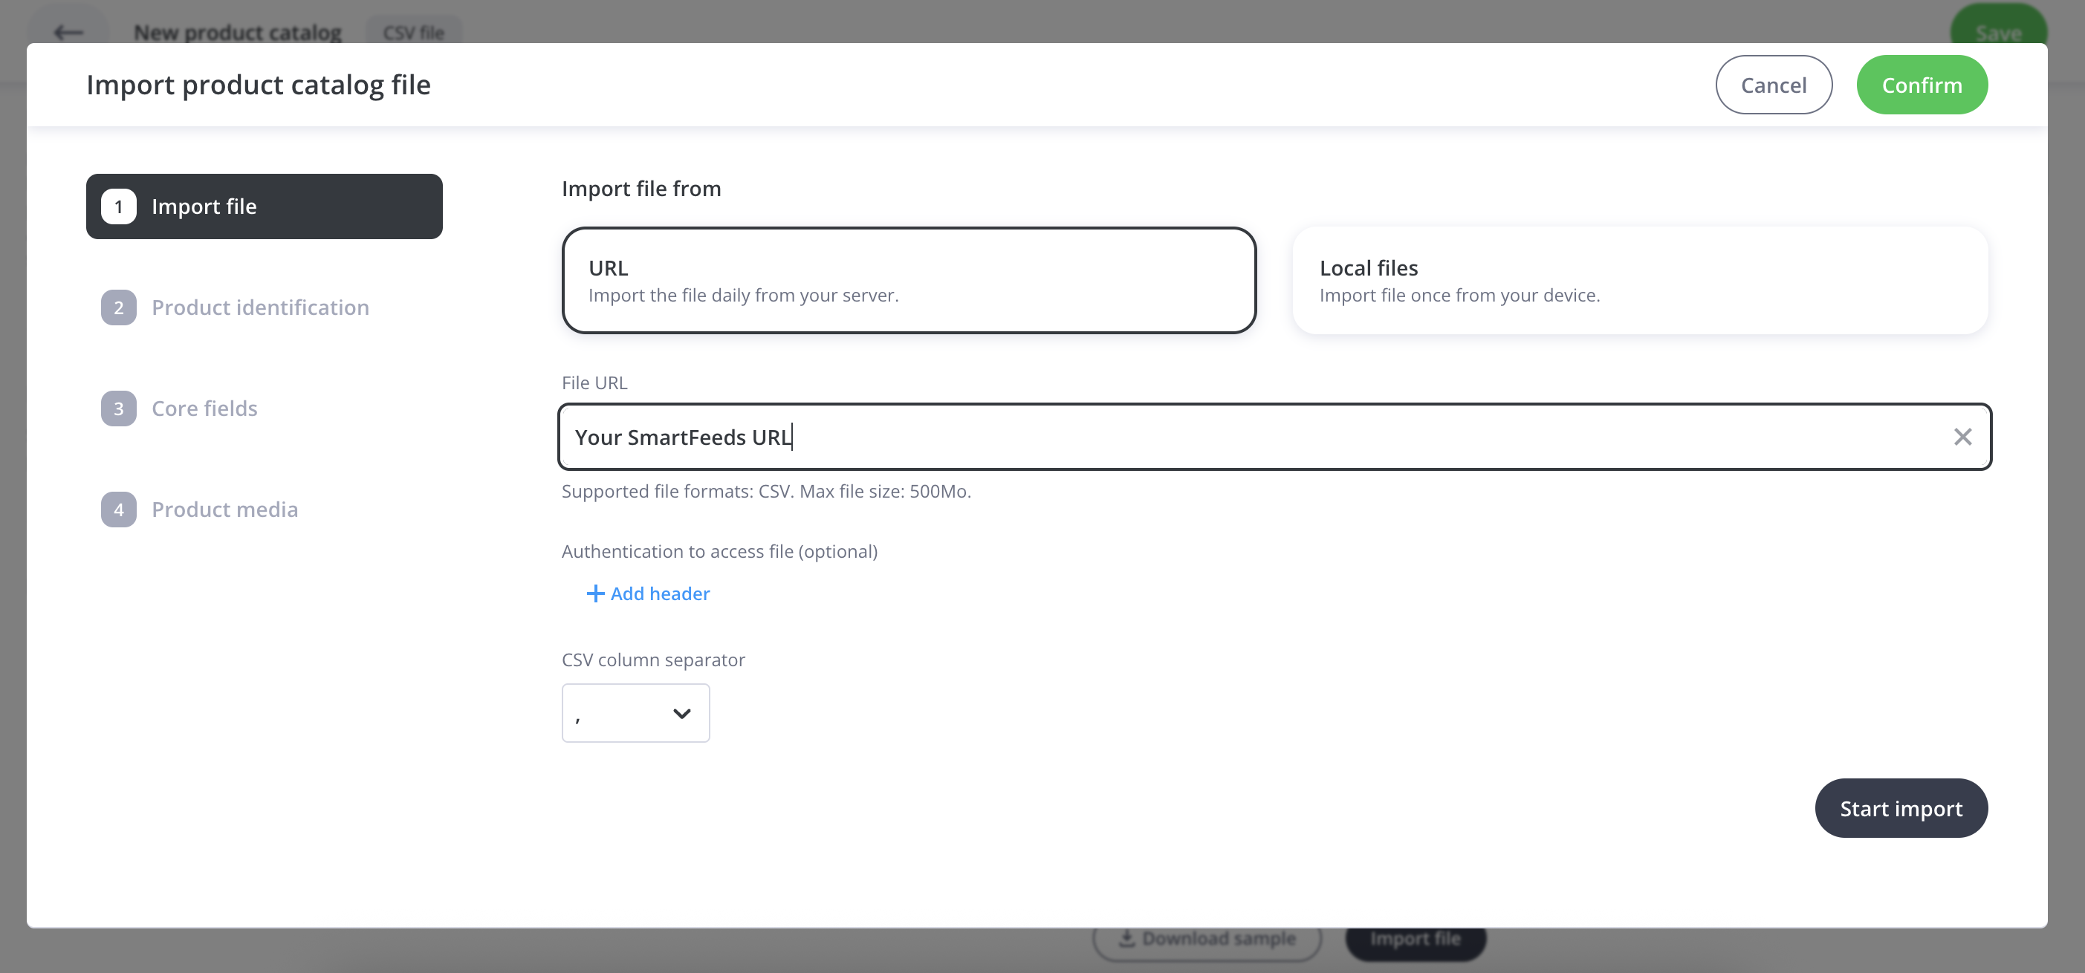
Task: Click the green Confirm button
Action: [x=1922, y=85]
